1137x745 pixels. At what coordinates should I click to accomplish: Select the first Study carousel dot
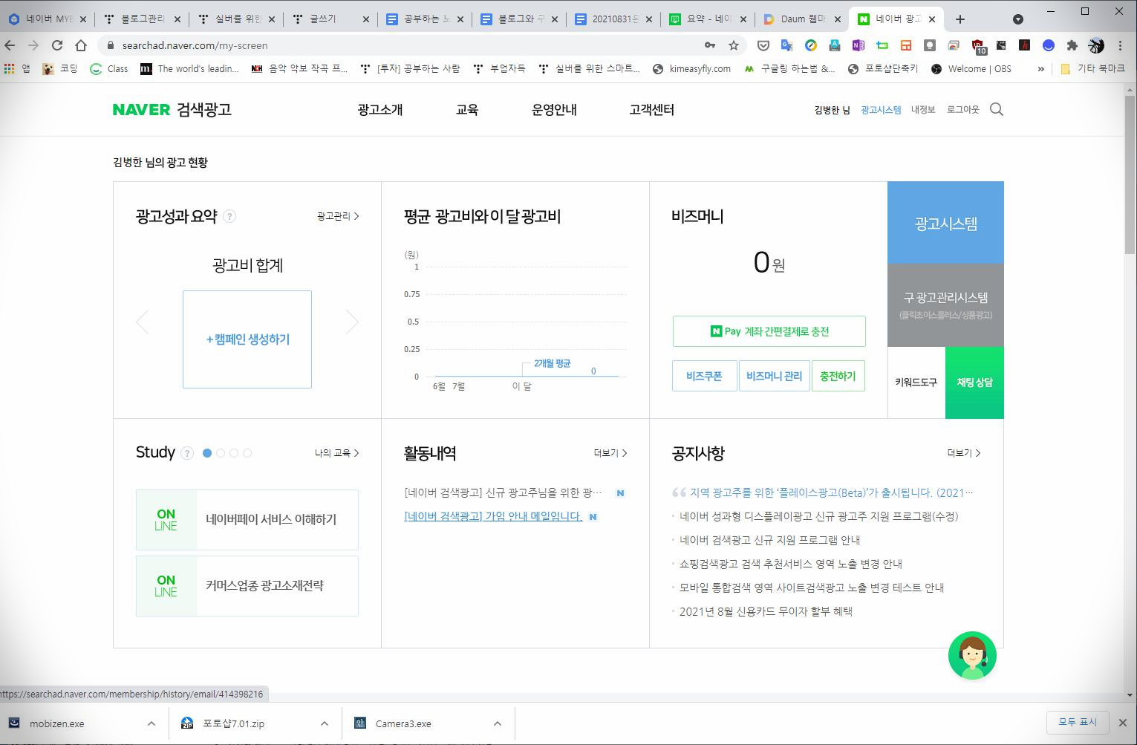207,453
